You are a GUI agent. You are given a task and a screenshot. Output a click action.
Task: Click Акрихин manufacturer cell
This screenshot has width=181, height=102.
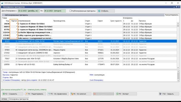click(57, 53)
